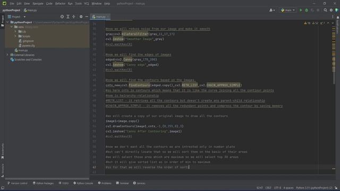Click the warnings count inspection widget

point(314,23)
